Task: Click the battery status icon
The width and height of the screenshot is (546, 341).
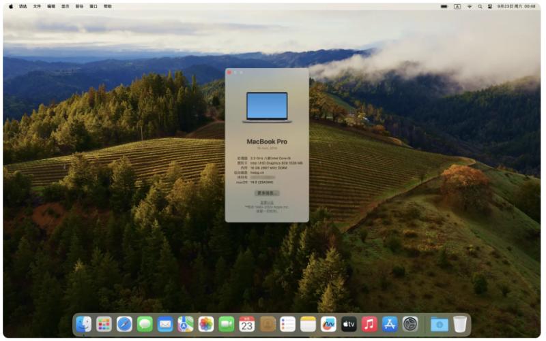Action: coord(444,6)
